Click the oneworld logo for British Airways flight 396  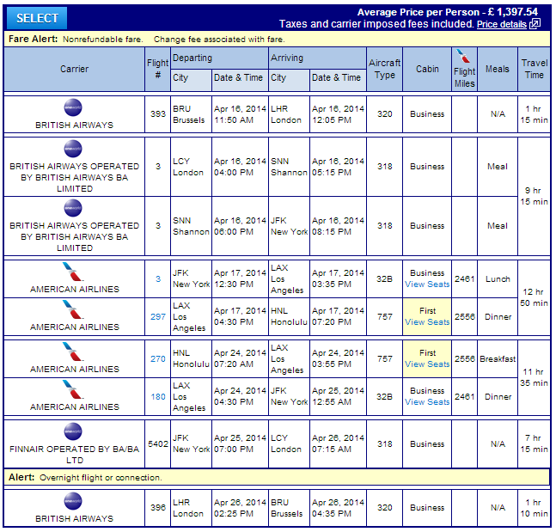(73, 502)
